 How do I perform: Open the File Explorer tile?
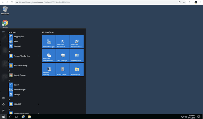click(77, 69)
